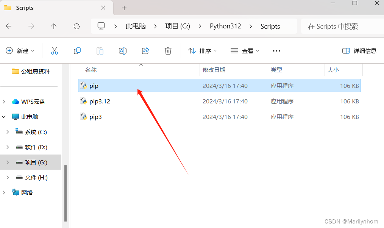Go back with the left arrow

pyautogui.click(x=9, y=26)
